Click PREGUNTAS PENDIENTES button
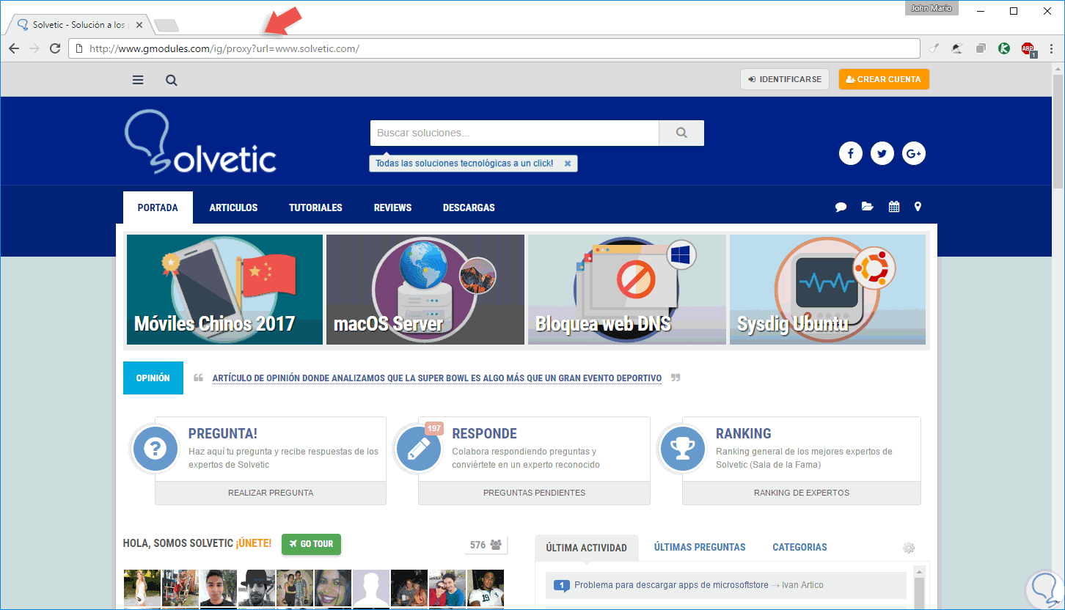Viewport: 1065px width, 610px height. pyautogui.click(x=534, y=493)
